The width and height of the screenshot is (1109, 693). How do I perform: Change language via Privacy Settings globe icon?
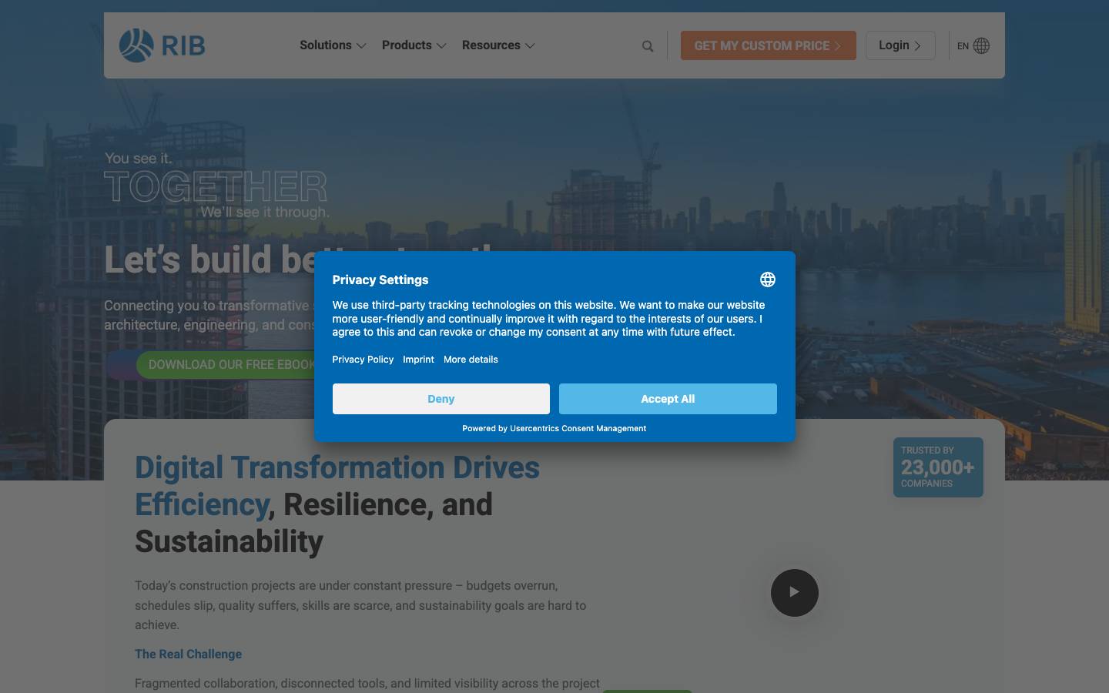[x=768, y=280]
